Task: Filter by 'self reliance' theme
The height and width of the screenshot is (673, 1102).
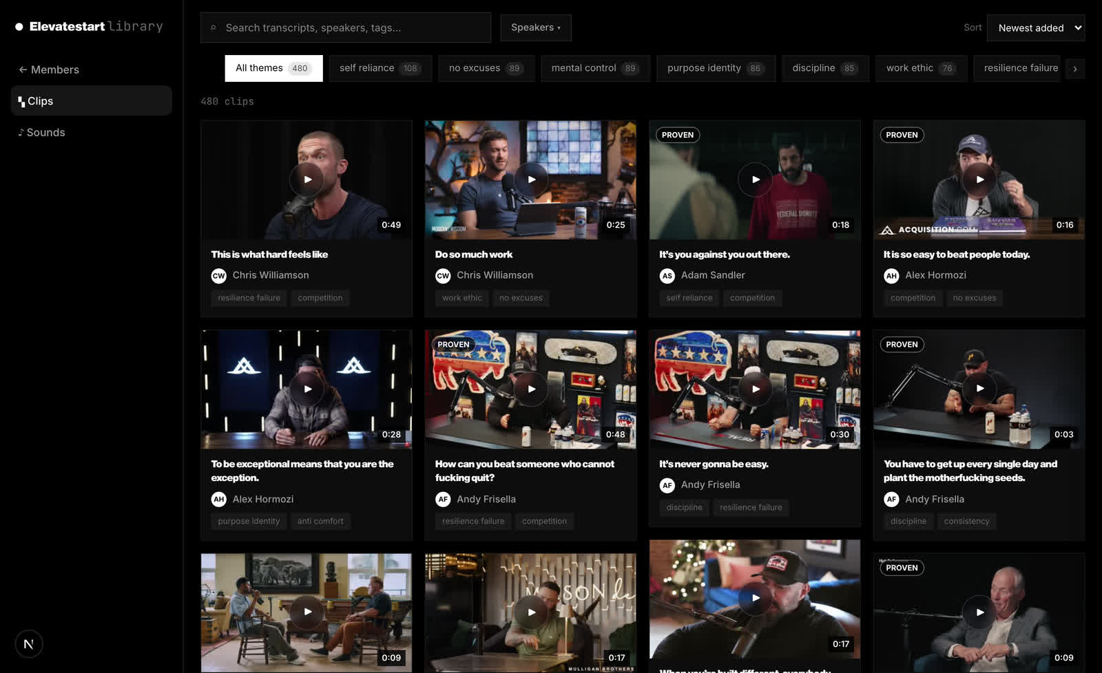Action: click(x=380, y=68)
